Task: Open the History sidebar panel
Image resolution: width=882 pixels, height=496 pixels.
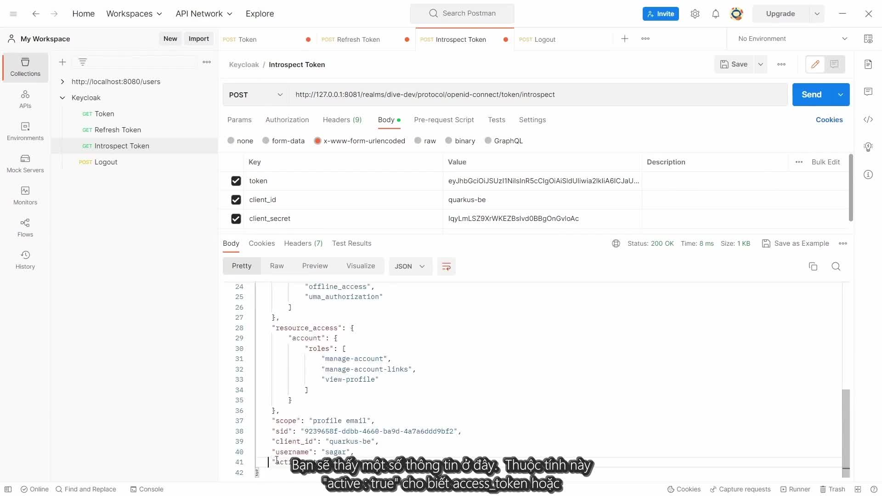Action: pos(25,260)
